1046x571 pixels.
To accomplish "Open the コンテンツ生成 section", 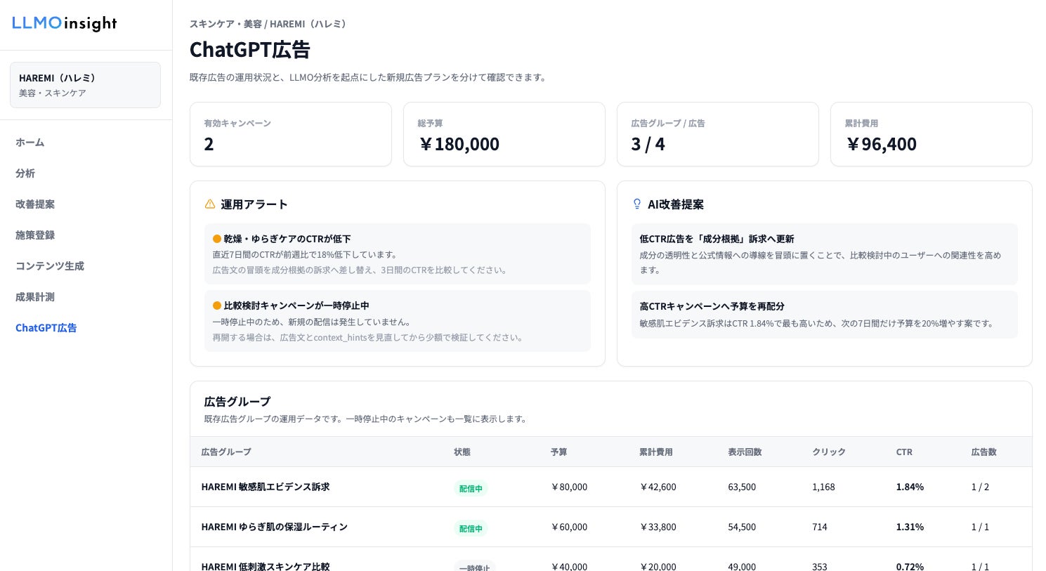I will pyautogui.click(x=50, y=266).
